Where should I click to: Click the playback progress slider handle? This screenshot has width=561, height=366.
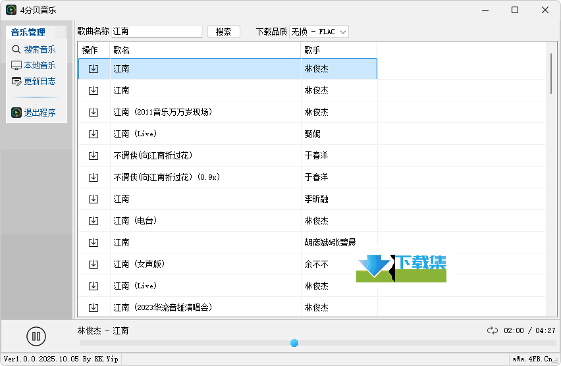(x=294, y=343)
